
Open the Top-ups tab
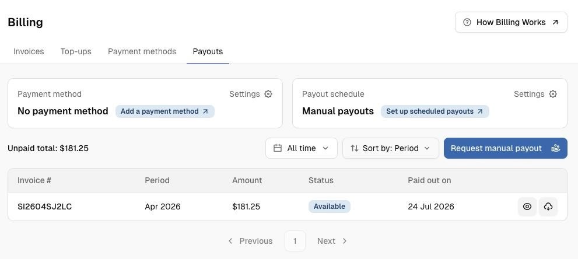(76, 51)
